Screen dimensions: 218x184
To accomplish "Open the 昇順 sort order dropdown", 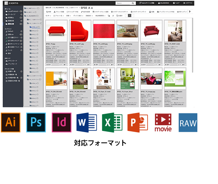I will click(x=68, y=16).
